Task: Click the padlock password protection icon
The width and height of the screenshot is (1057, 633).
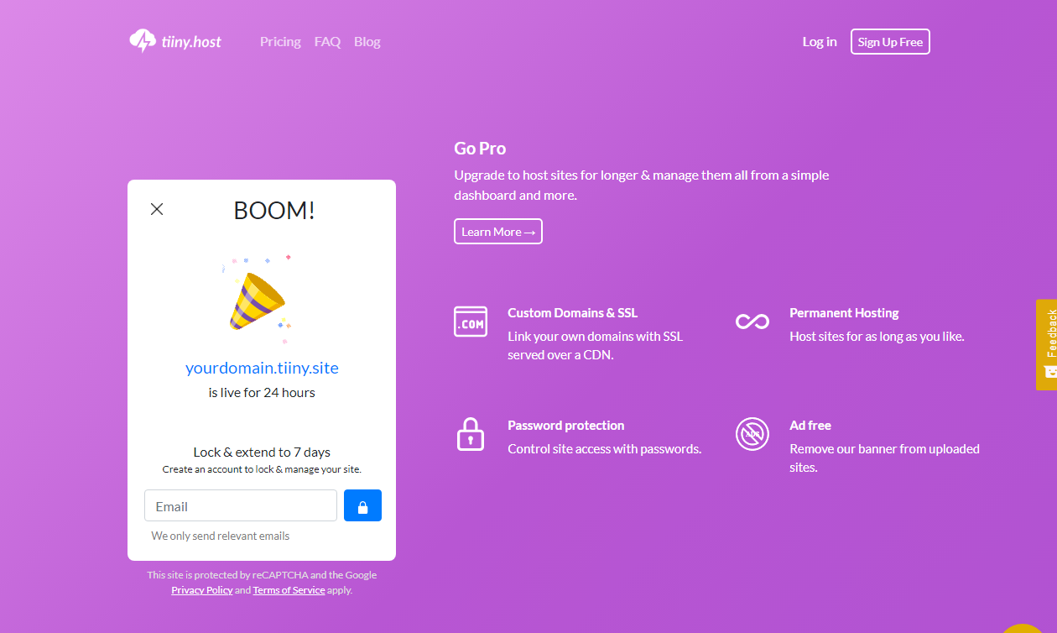Action: (471, 434)
